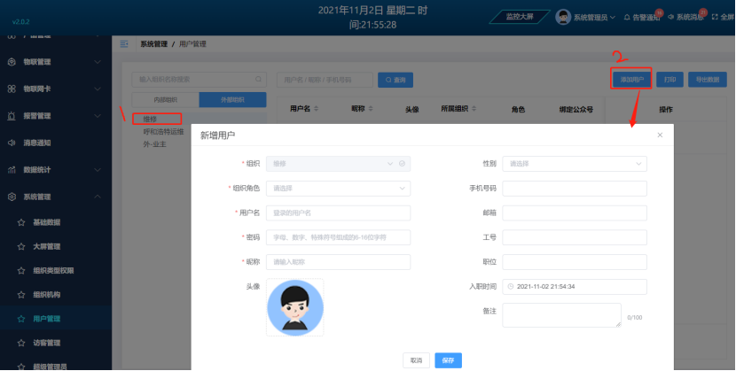Screen dimensions: 736x371
Task: Switch to the 外部组织 tab
Action: (x=233, y=100)
